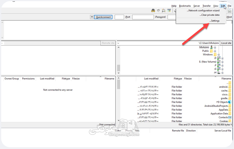Open the local site path dropdown
234x149 pixels.
tap(118, 43)
